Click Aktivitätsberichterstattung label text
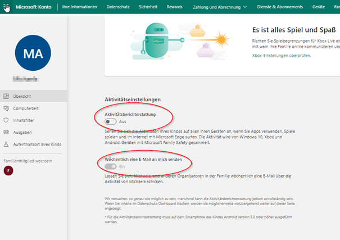 pos(130,114)
